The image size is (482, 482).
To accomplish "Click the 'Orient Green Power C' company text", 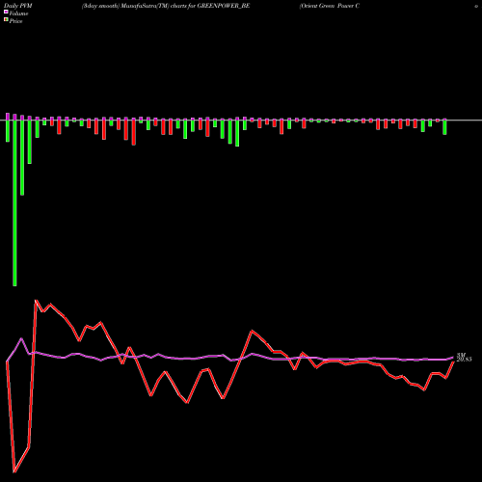I will [x=330, y=6].
